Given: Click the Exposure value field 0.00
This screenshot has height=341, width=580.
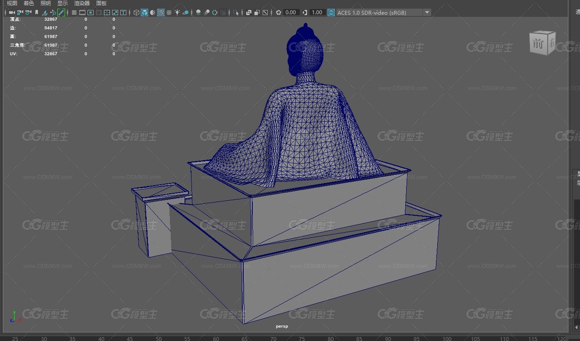Looking at the screenshot, I should (x=291, y=13).
